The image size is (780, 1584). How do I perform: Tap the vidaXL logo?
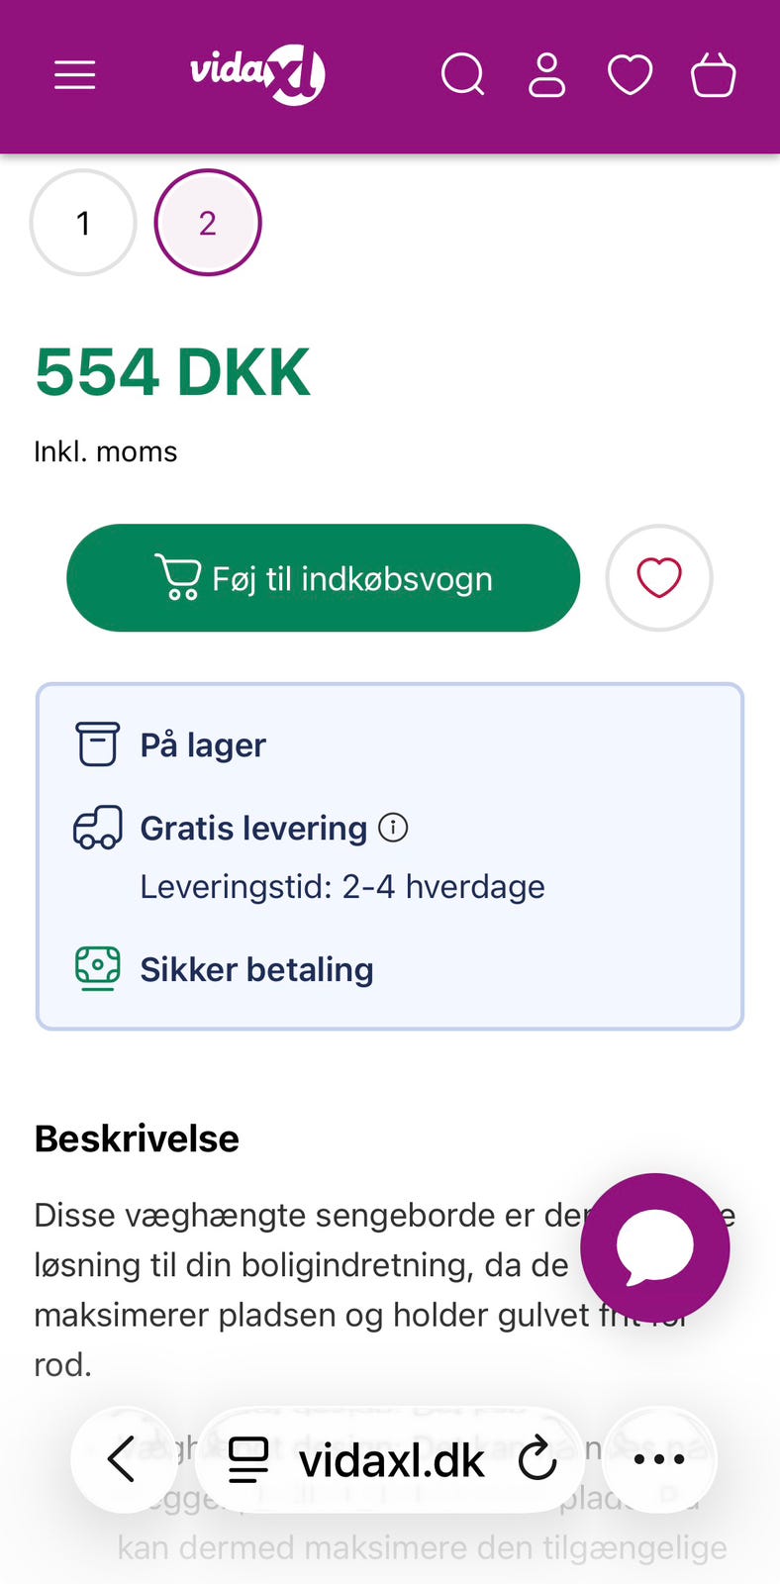click(257, 74)
